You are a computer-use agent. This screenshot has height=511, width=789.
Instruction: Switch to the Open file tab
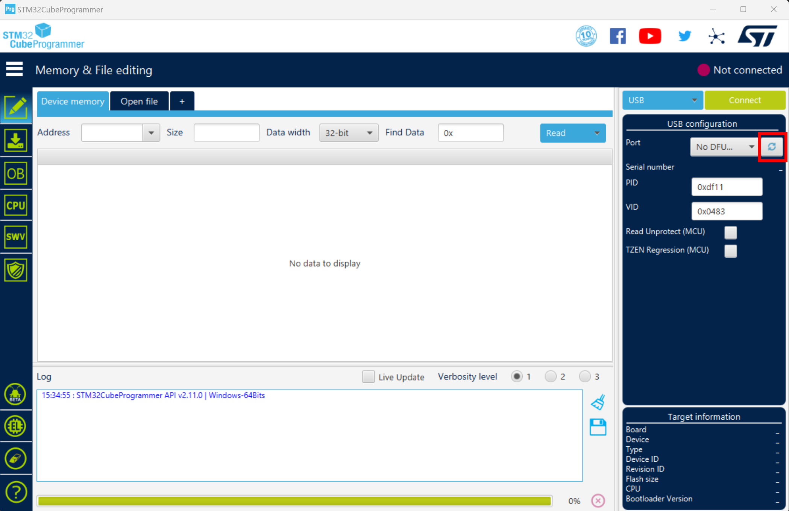(x=139, y=101)
